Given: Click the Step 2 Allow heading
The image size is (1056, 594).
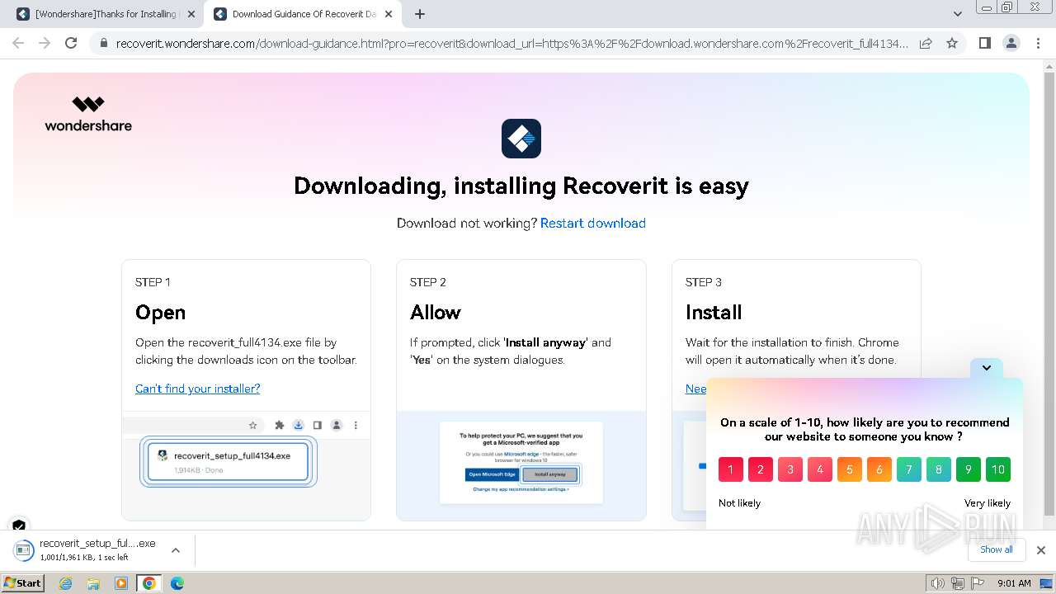Looking at the screenshot, I should (x=436, y=313).
